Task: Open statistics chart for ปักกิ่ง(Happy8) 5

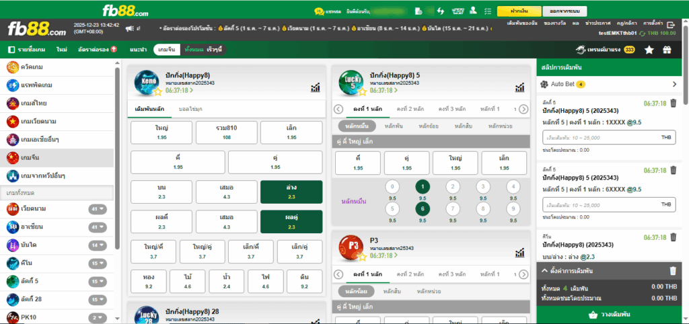Action: (x=519, y=87)
